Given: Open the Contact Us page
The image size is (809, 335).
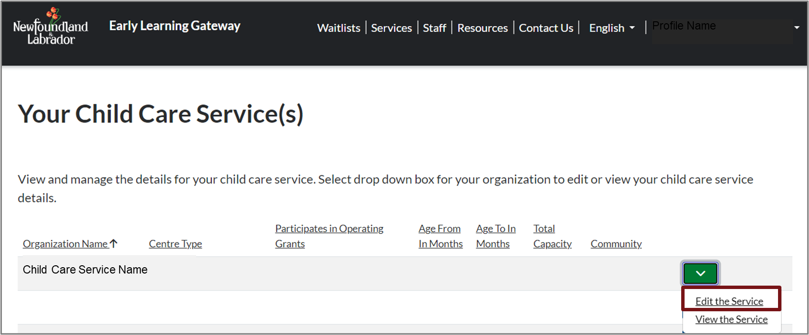Looking at the screenshot, I should (x=546, y=28).
